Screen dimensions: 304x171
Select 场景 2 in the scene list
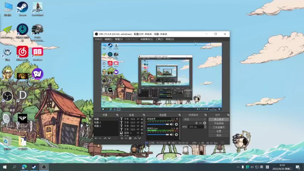[x=106, y=122]
